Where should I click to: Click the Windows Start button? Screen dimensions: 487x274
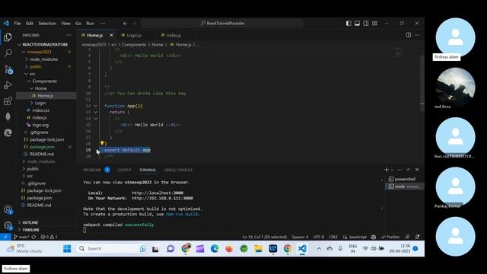pos(67,249)
